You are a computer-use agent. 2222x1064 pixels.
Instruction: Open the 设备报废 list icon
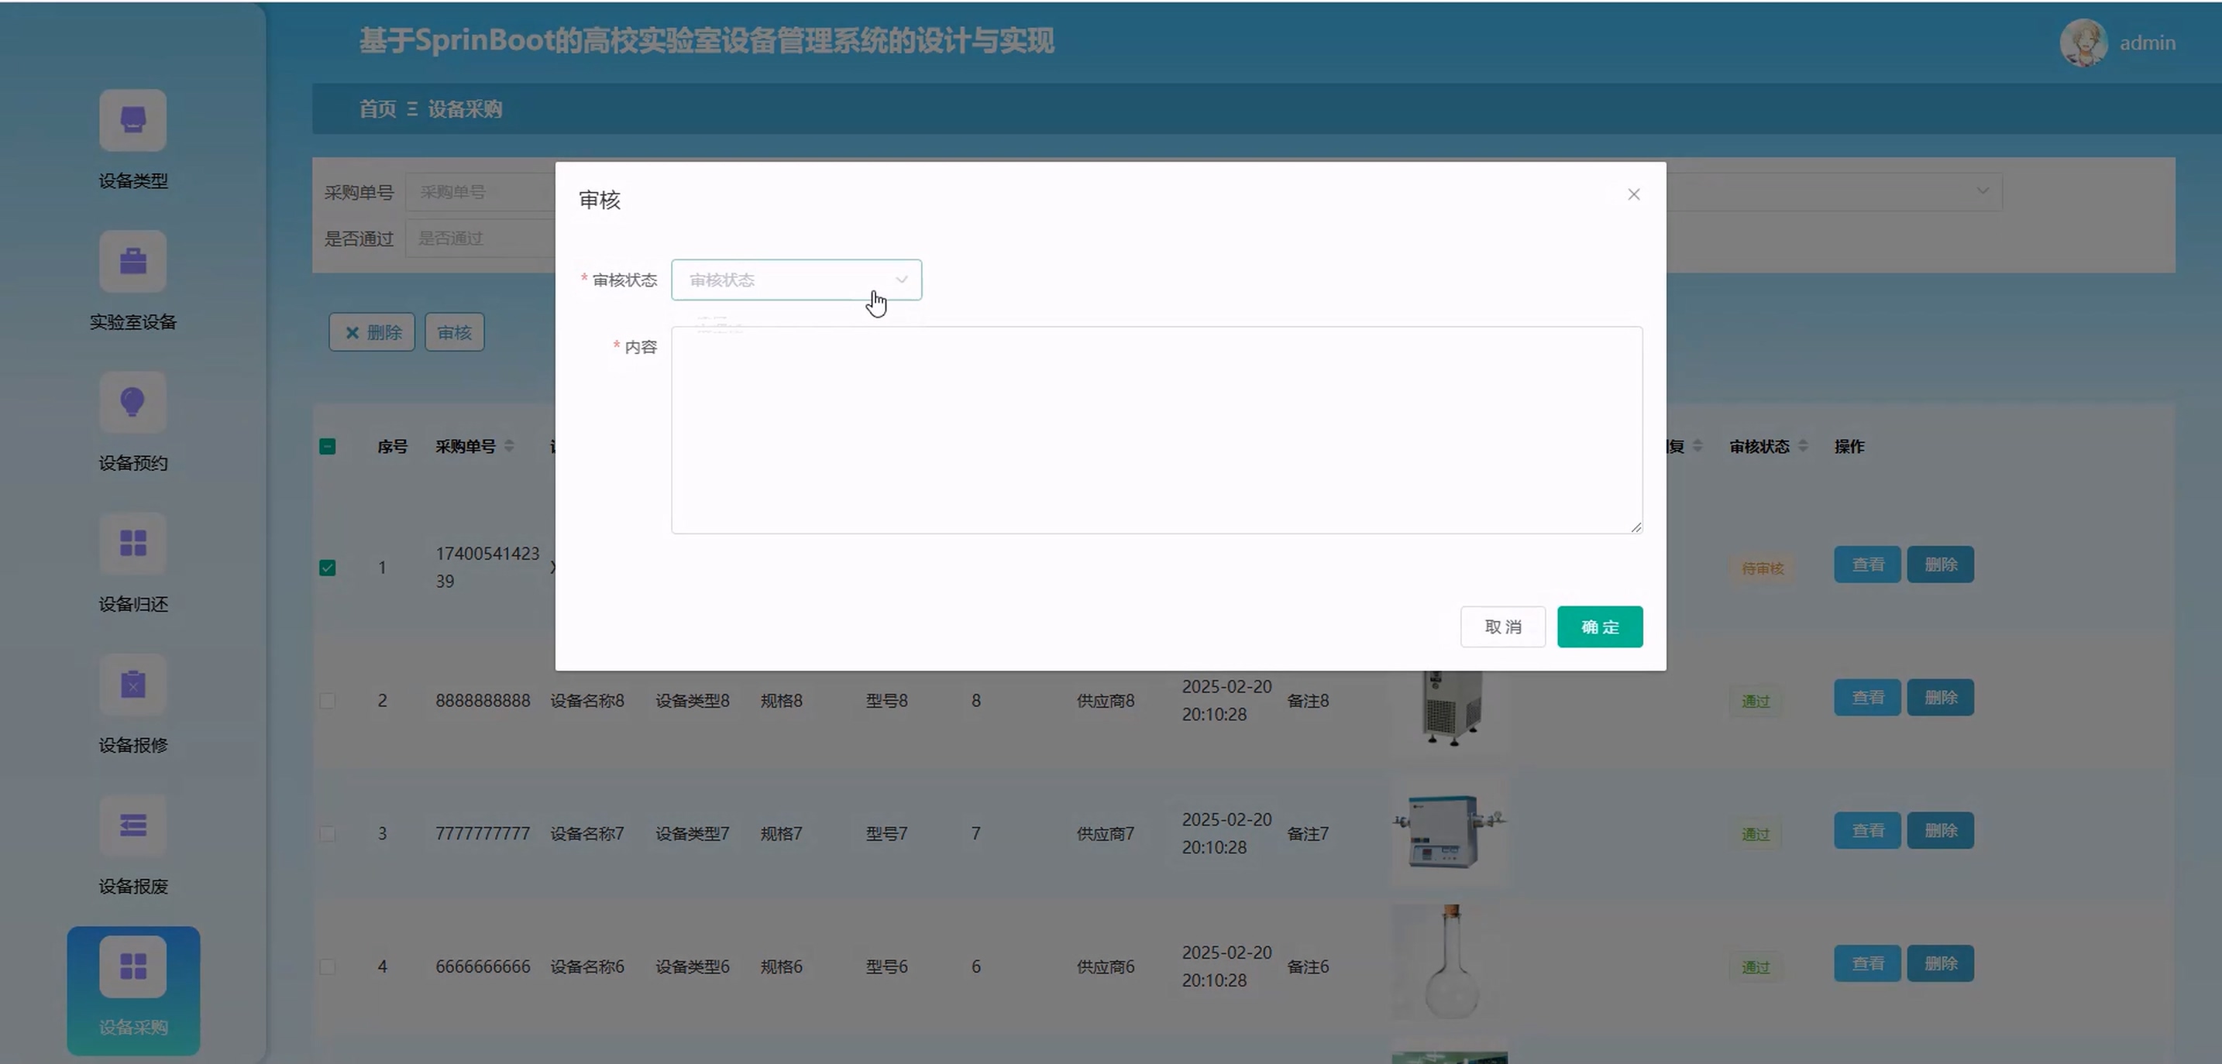132,825
